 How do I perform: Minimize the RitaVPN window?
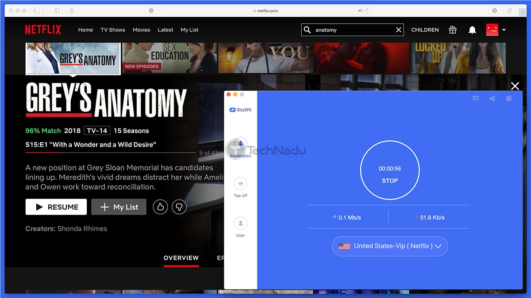point(235,94)
